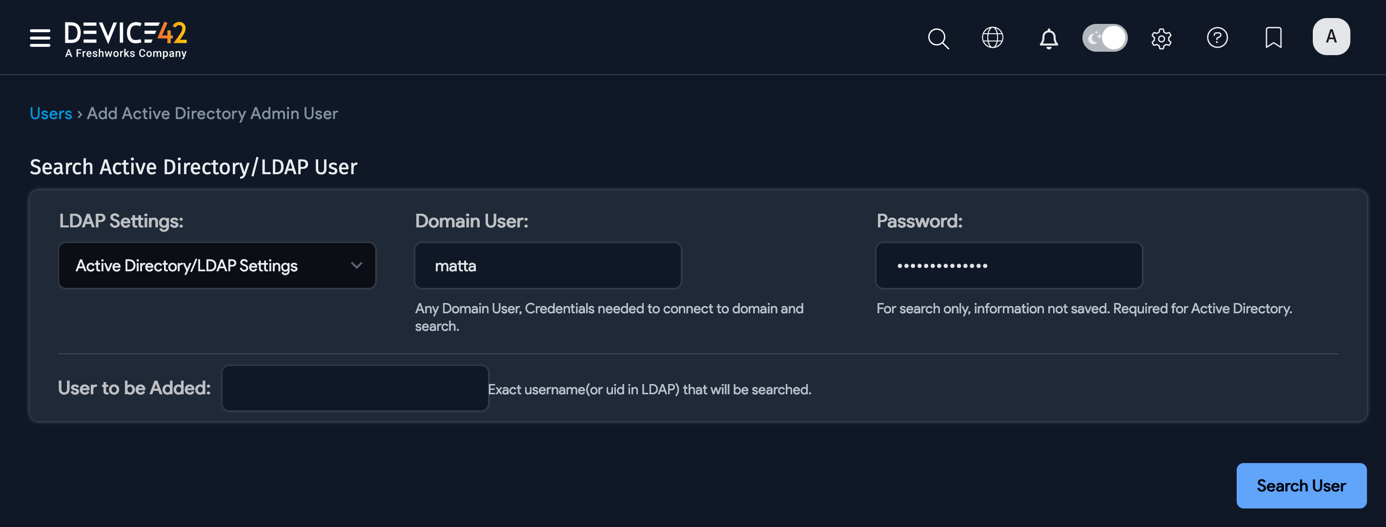
Task: Click the globe language icon
Action: tap(993, 38)
